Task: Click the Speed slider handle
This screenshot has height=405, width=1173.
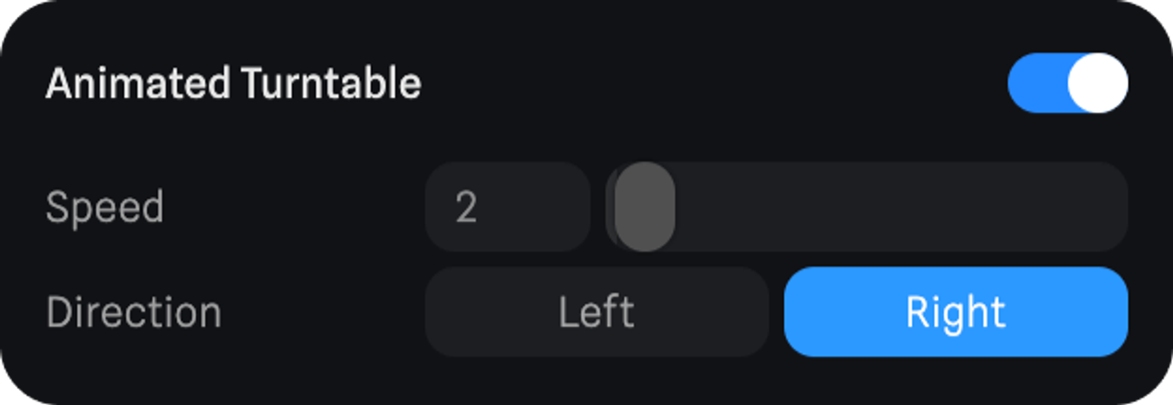Action: [645, 207]
